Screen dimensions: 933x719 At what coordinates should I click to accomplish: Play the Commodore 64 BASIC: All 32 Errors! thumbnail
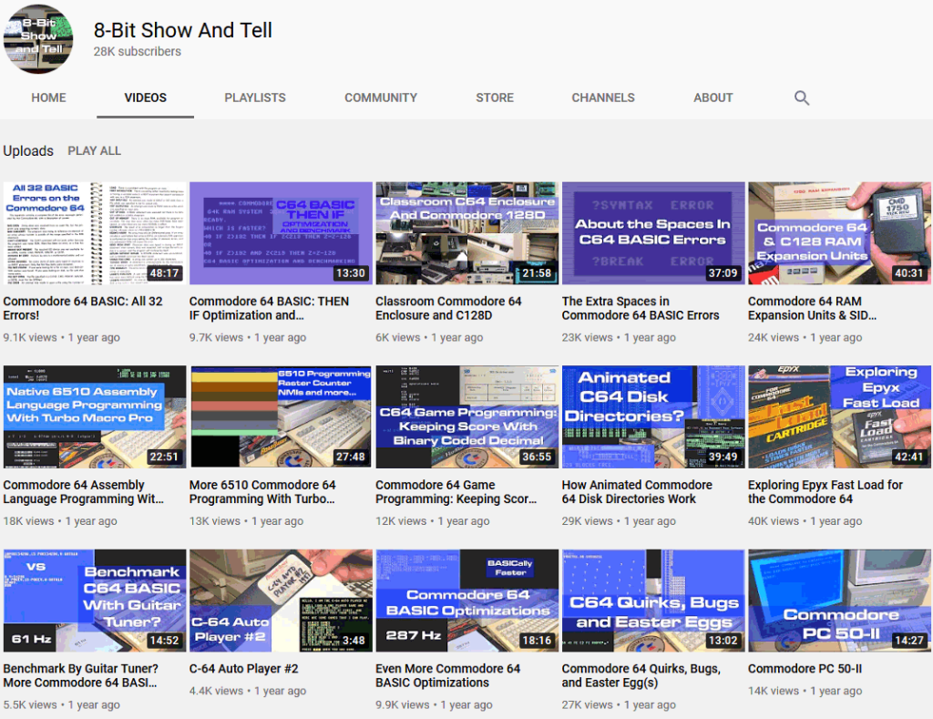93,231
